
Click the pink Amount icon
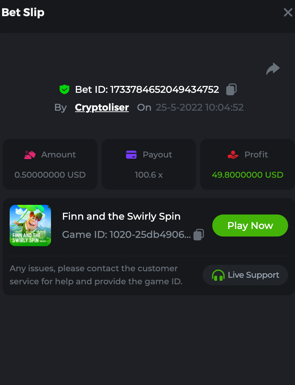click(30, 155)
